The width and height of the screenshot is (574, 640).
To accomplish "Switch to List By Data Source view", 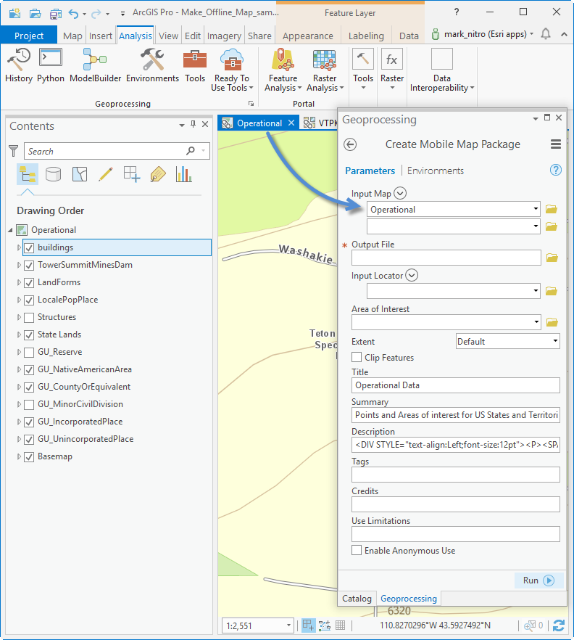I will tap(54, 174).
